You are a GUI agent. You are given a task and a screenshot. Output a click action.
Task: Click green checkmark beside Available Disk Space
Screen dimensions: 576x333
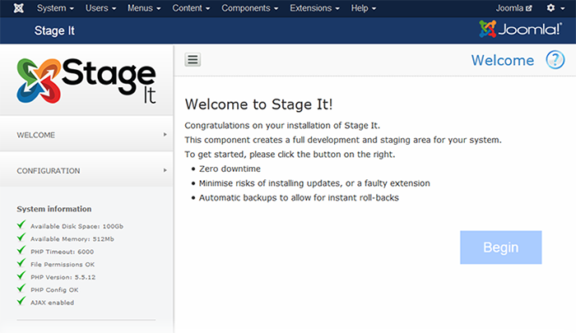tap(21, 224)
